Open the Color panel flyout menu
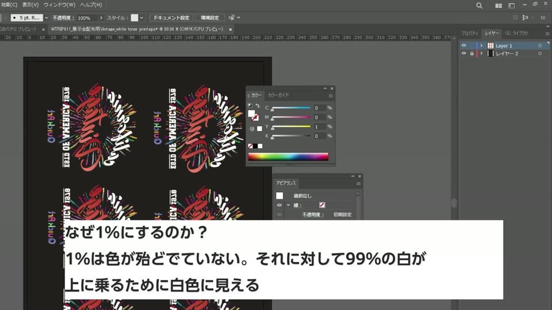 [331, 96]
